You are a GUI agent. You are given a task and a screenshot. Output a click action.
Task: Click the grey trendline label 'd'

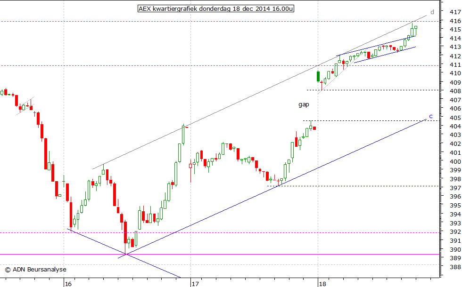pyautogui.click(x=432, y=12)
